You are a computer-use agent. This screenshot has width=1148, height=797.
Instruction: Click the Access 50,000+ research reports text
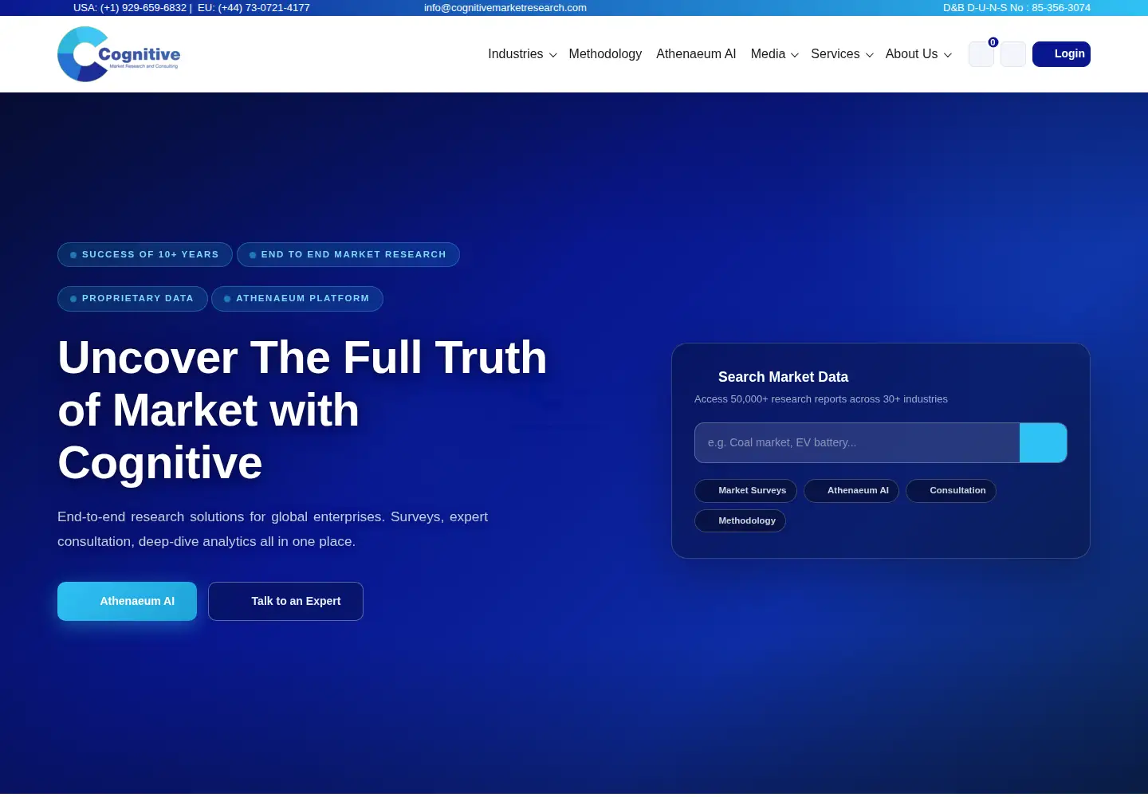pyautogui.click(x=821, y=399)
